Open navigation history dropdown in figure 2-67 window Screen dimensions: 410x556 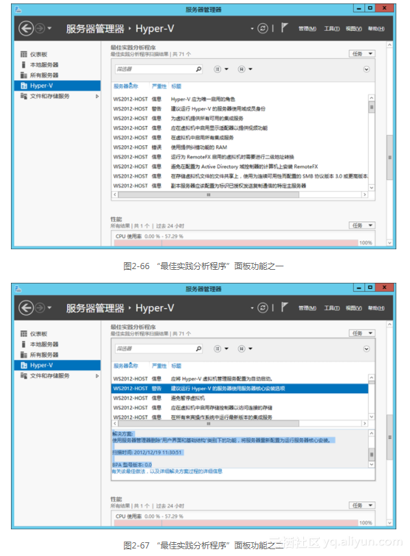49,308
